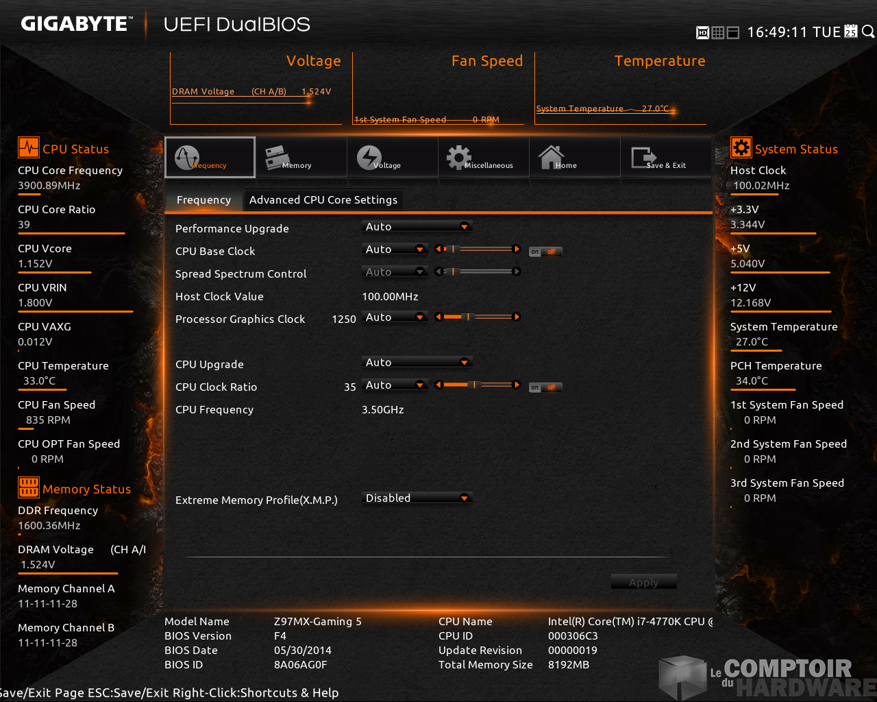
Task: Open the Voltage settings section
Action: [x=392, y=158]
